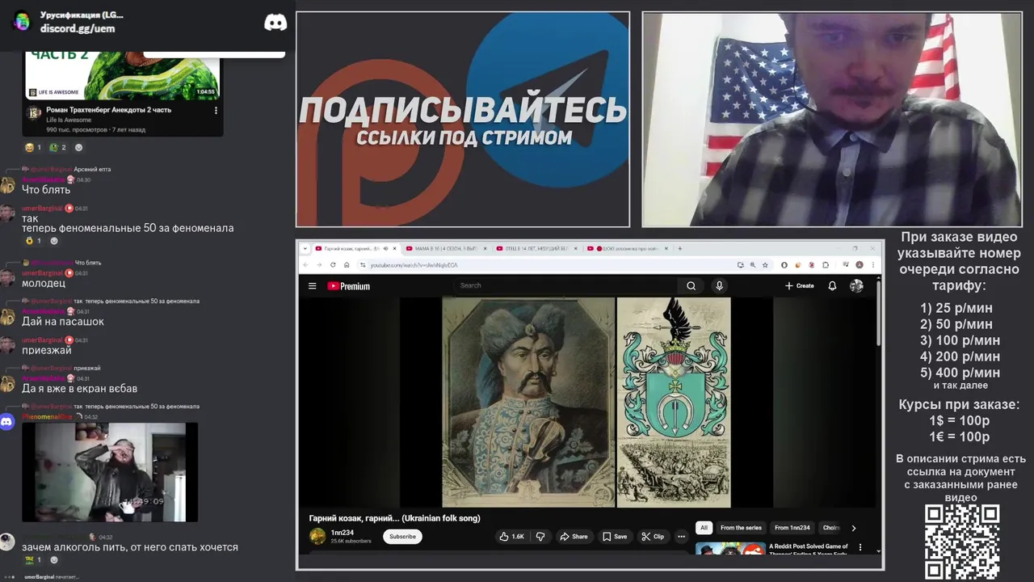This screenshot has width=1034, height=582.
Task: Expand more filter chips with right arrow
Action: 853,528
